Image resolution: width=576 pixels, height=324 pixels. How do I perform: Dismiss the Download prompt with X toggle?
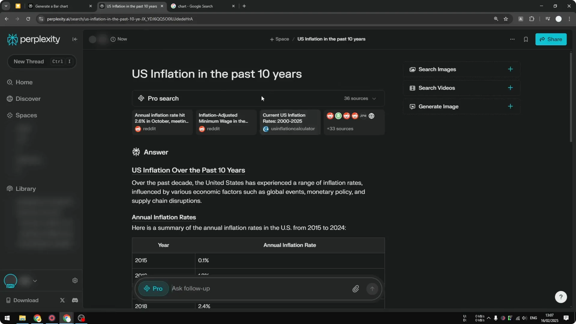click(x=62, y=300)
